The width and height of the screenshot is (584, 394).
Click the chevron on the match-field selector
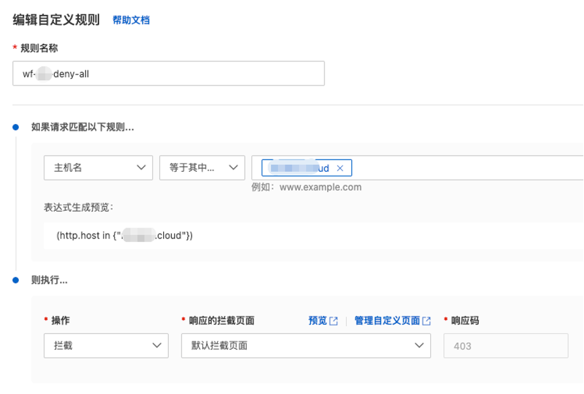[x=143, y=168]
